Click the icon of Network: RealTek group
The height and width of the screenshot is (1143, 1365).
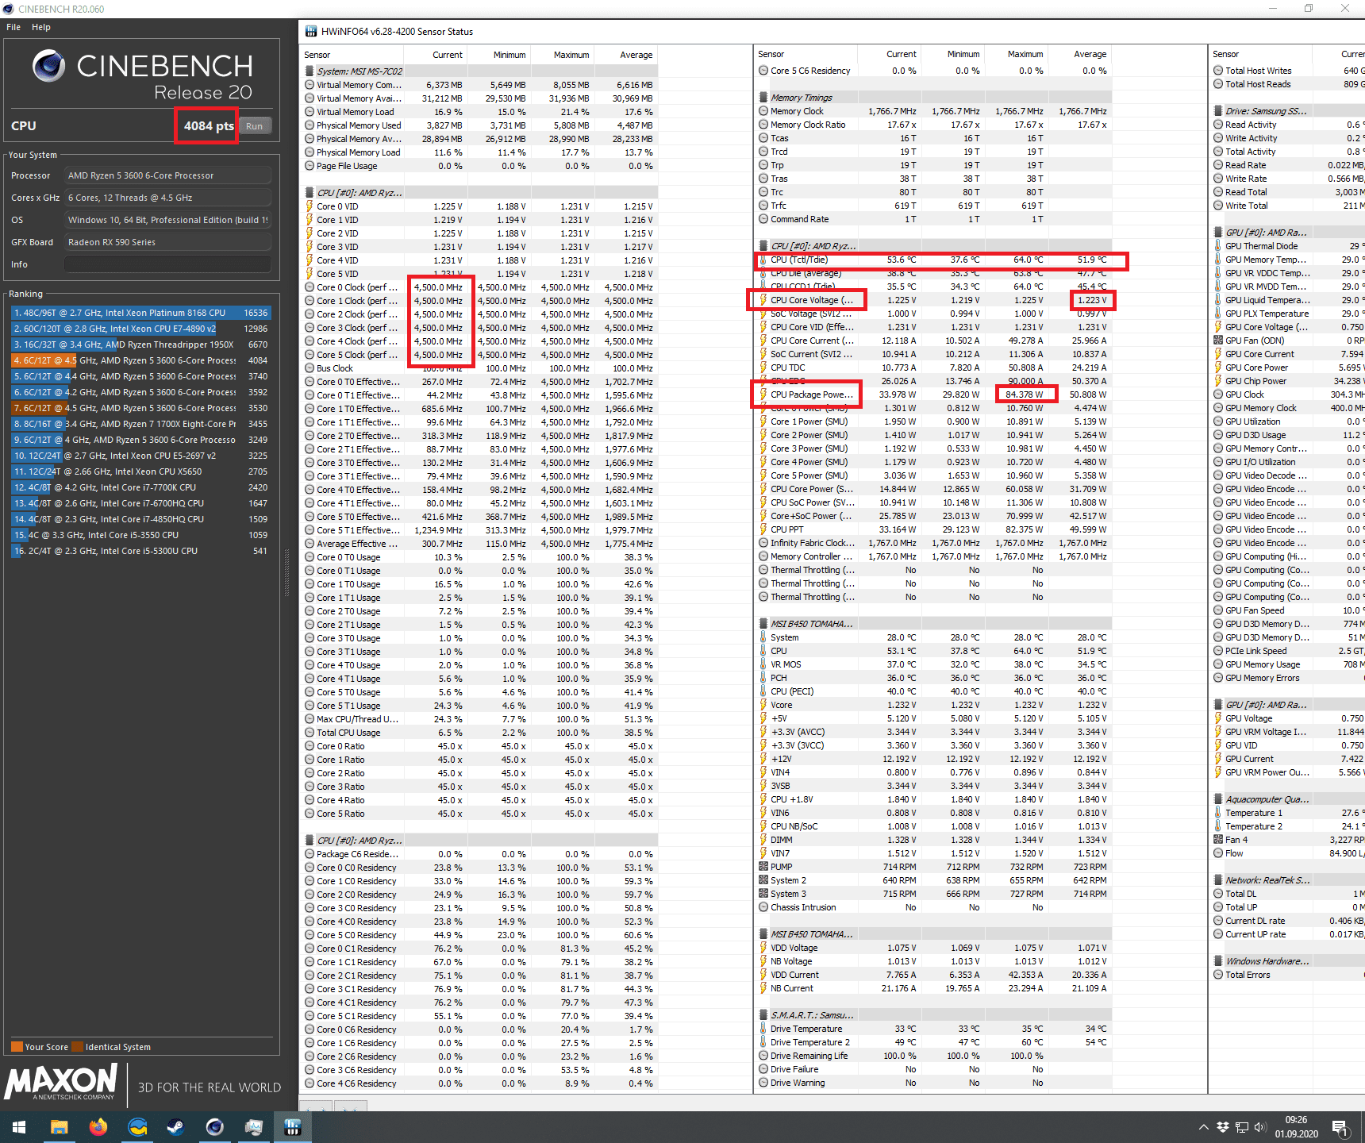[1218, 880]
